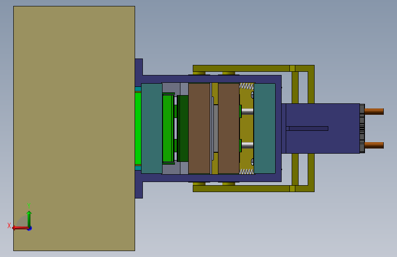
Task: Select the upper silver guide pin
Action: pyautogui.click(x=247, y=112)
